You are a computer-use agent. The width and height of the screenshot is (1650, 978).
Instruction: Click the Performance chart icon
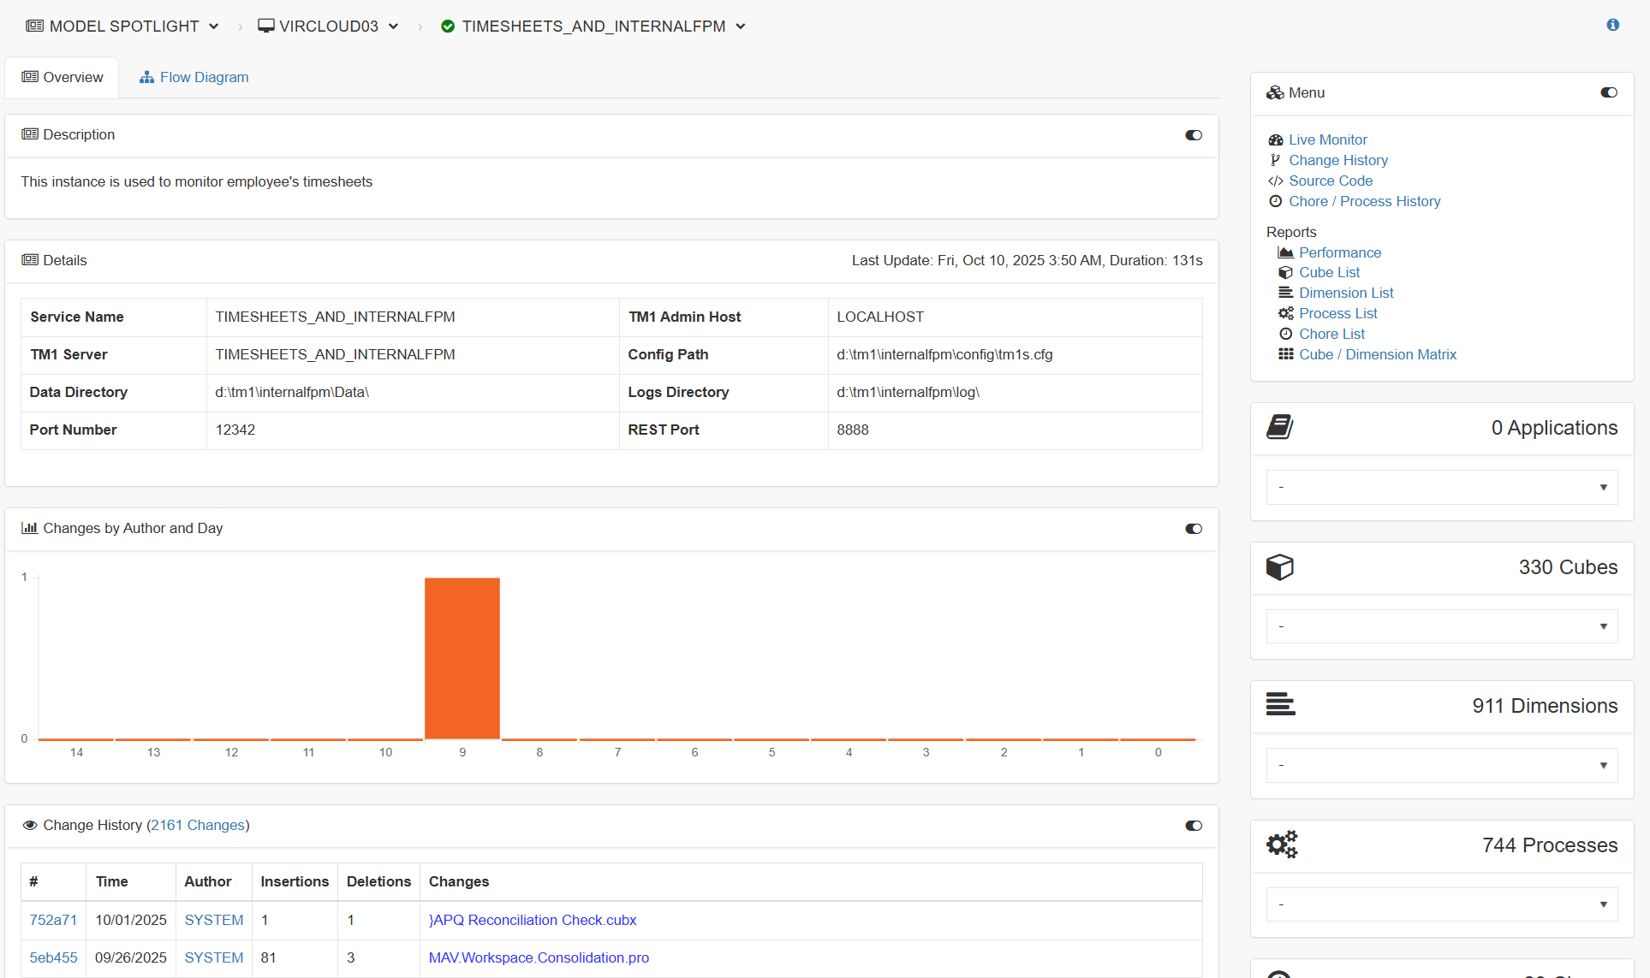tap(1285, 252)
